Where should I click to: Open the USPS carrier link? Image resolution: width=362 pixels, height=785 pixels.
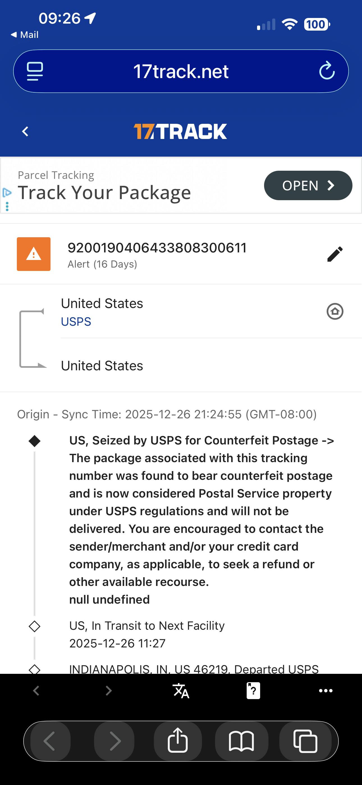[x=76, y=322]
